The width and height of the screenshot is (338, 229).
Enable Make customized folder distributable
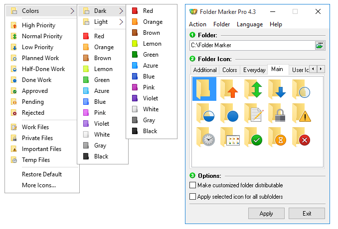coord(193,185)
